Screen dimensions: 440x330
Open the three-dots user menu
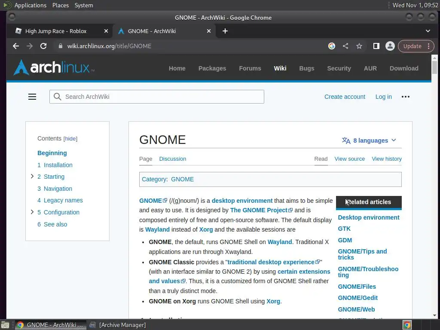[406, 97]
